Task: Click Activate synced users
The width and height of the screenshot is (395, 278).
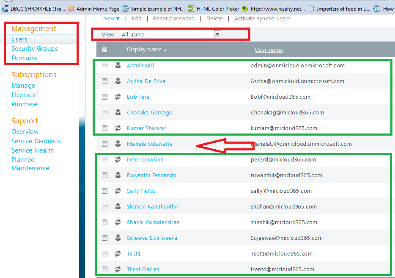Action: click(263, 18)
